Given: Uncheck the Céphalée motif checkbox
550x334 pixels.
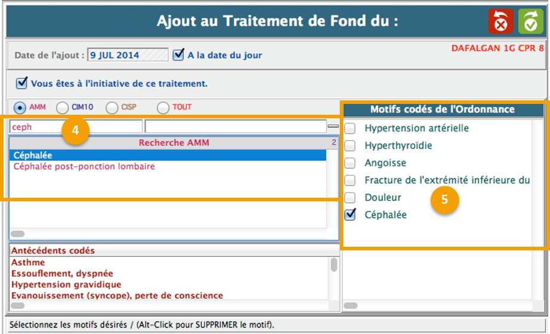Looking at the screenshot, I should 351,215.
